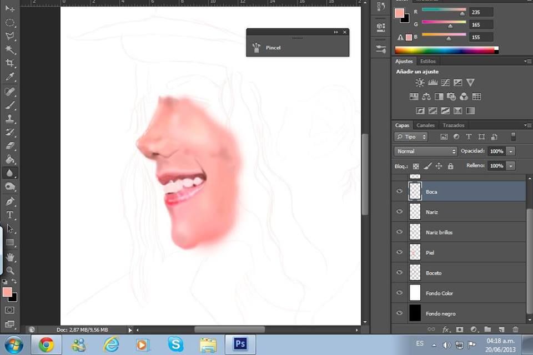Add a Channel Mixer adjustment
The height and width of the screenshot is (355, 533).
(x=464, y=97)
